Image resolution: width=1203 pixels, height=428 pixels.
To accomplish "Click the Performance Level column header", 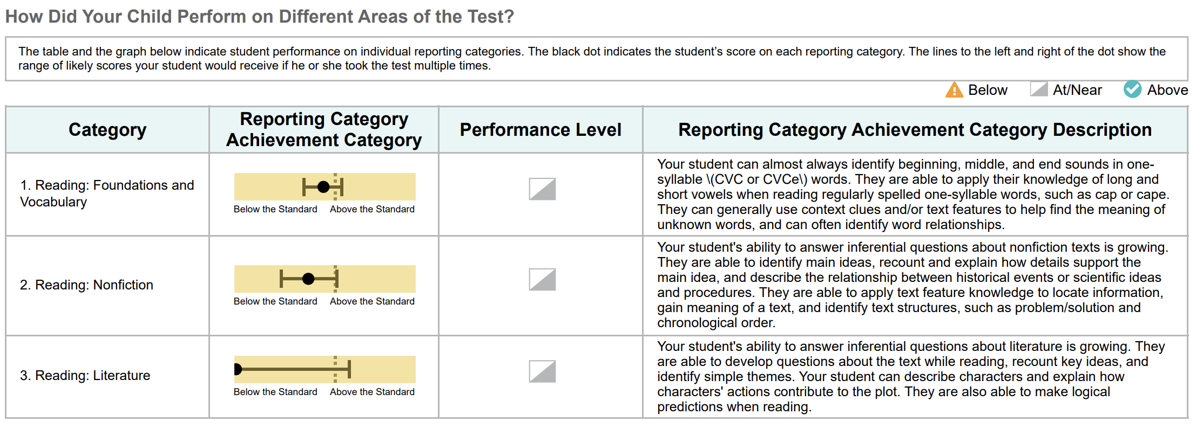I will pyautogui.click(x=540, y=130).
